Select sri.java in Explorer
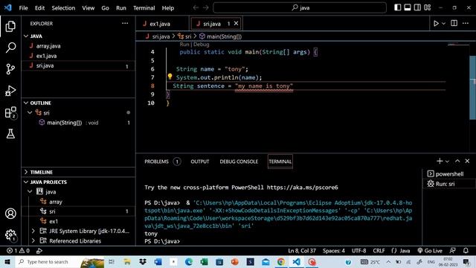Viewport: 476px width, 268px height. (x=78, y=66)
